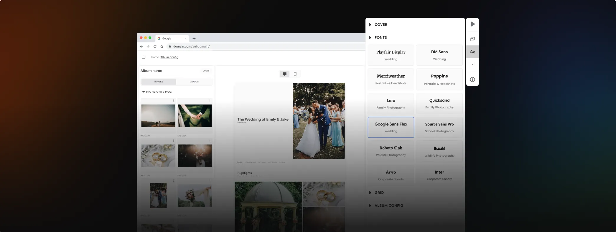Select the Google Sans Flex font option
This screenshot has height=232, width=616.
(391, 127)
